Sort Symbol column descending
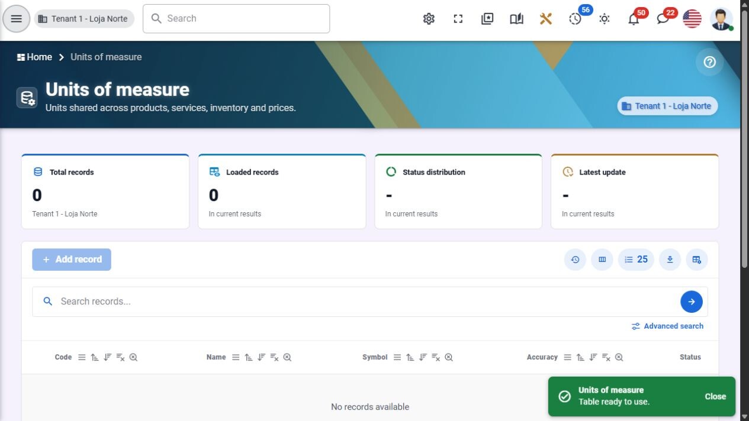749x421 pixels. (423, 357)
